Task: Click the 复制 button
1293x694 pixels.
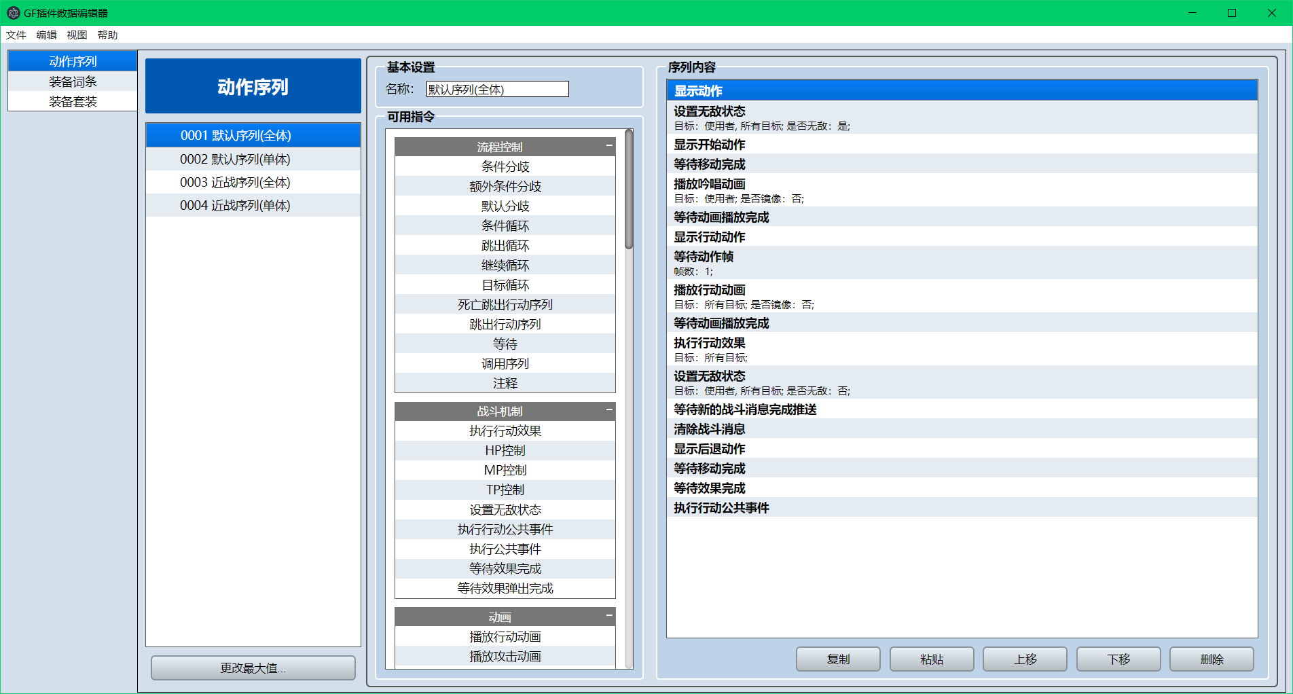Action: pos(838,659)
